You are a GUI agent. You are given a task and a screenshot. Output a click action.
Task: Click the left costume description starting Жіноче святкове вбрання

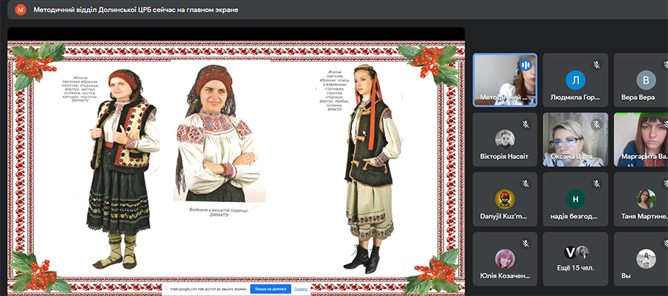pos(79,88)
